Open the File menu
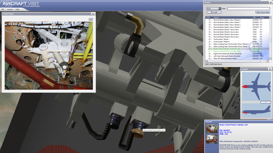273x153 pixels. click(3, 9)
